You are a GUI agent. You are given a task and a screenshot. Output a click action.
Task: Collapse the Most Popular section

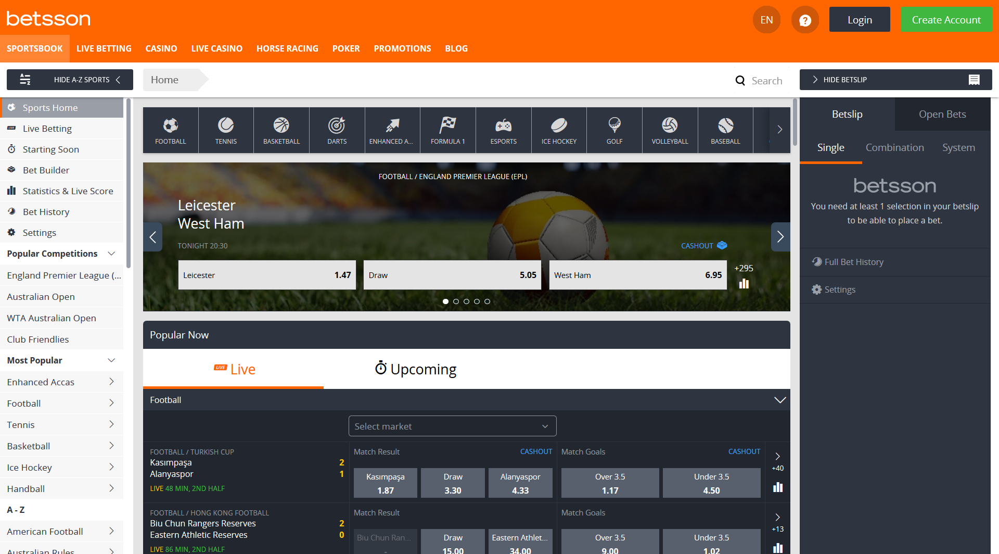coord(111,360)
